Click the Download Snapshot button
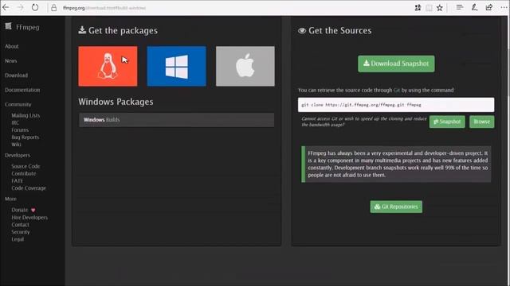 pyautogui.click(x=396, y=64)
